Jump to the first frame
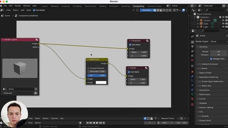Viewport: 228px width, 128px height. tap(87, 123)
